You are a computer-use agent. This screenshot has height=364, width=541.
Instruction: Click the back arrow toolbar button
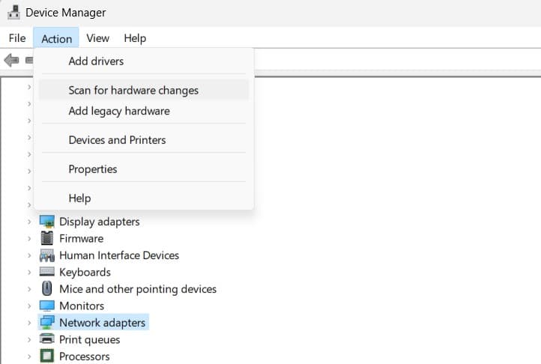11,60
